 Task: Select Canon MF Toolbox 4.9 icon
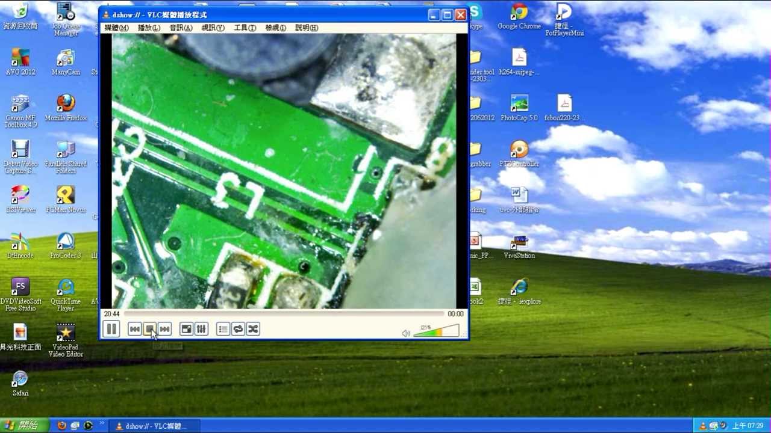point(20,111)
